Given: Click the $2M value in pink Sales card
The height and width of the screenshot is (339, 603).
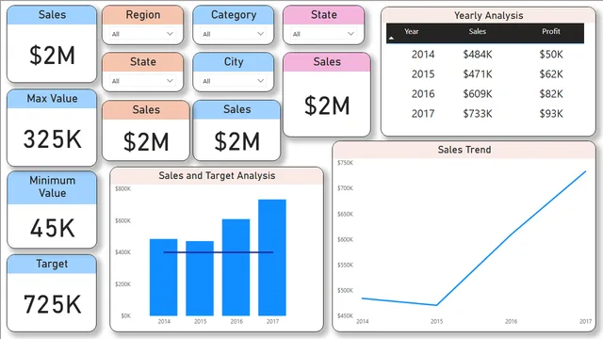Looking at the screenshot, I should [327, 106].
